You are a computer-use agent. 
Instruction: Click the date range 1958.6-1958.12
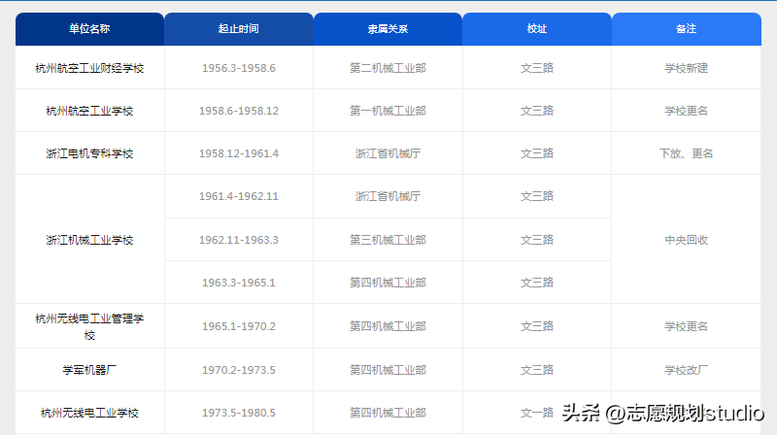tap(239, 111)
